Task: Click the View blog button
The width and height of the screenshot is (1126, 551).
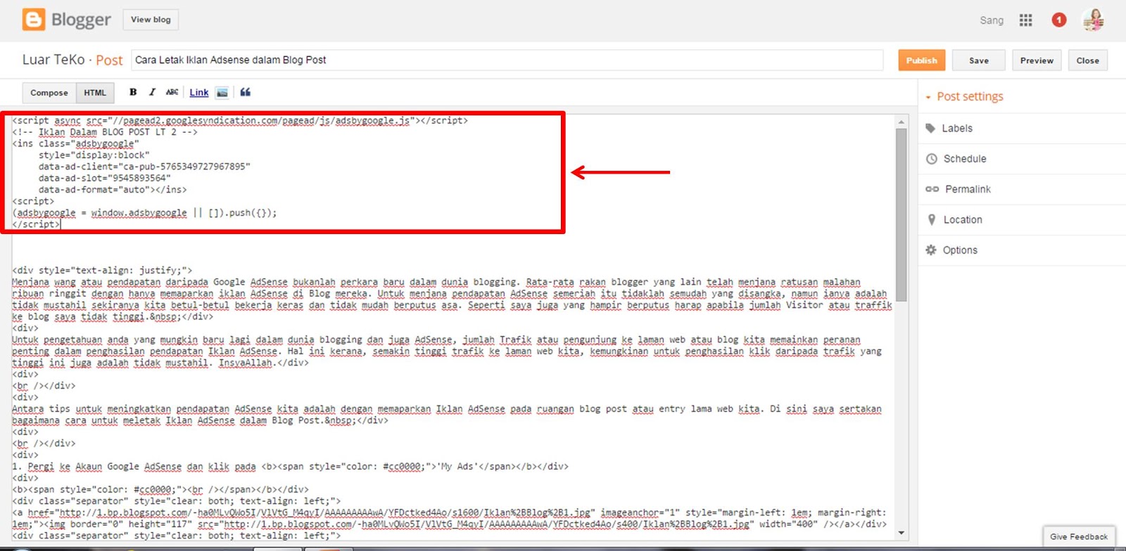Action: [151, 20]
